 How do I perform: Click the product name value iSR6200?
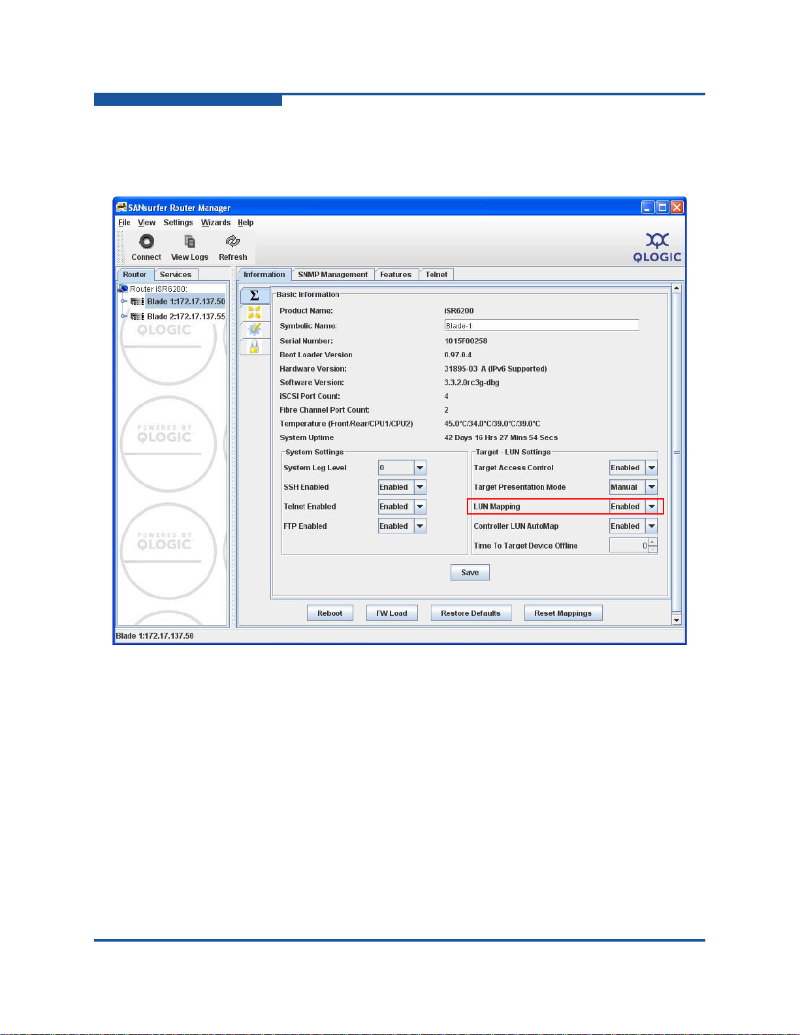click(459, 311)
